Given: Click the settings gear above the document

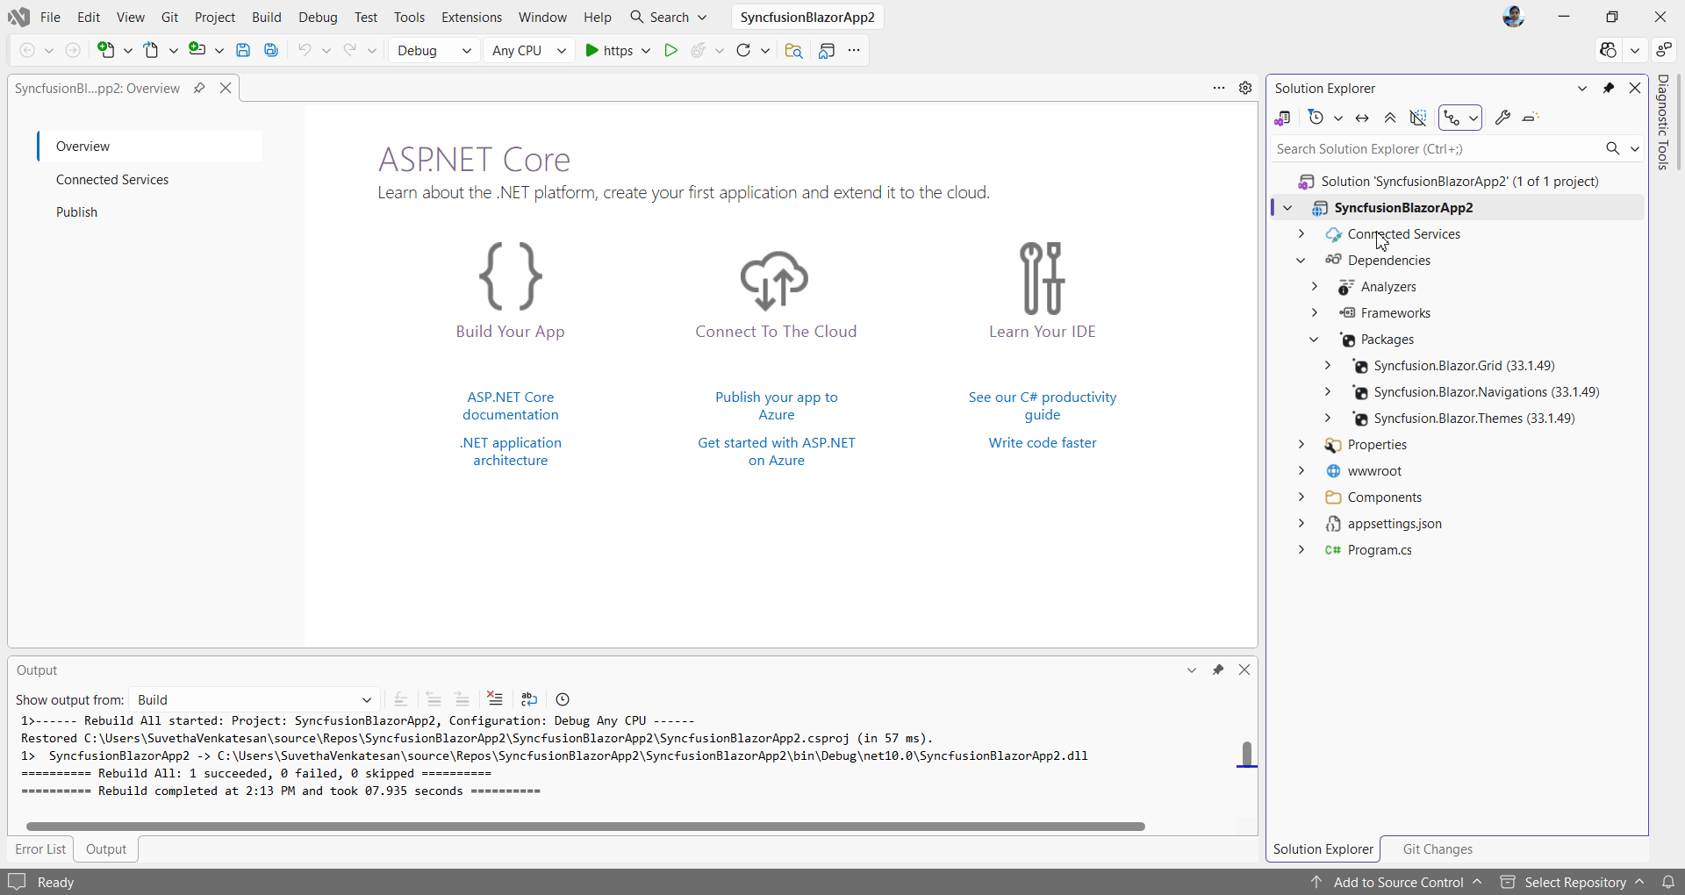Looking at the screenshot, I should (x=1245, y=88).
